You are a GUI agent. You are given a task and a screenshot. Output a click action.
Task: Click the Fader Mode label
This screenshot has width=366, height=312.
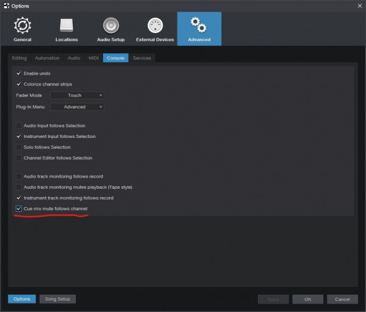[x=29, y=95]
